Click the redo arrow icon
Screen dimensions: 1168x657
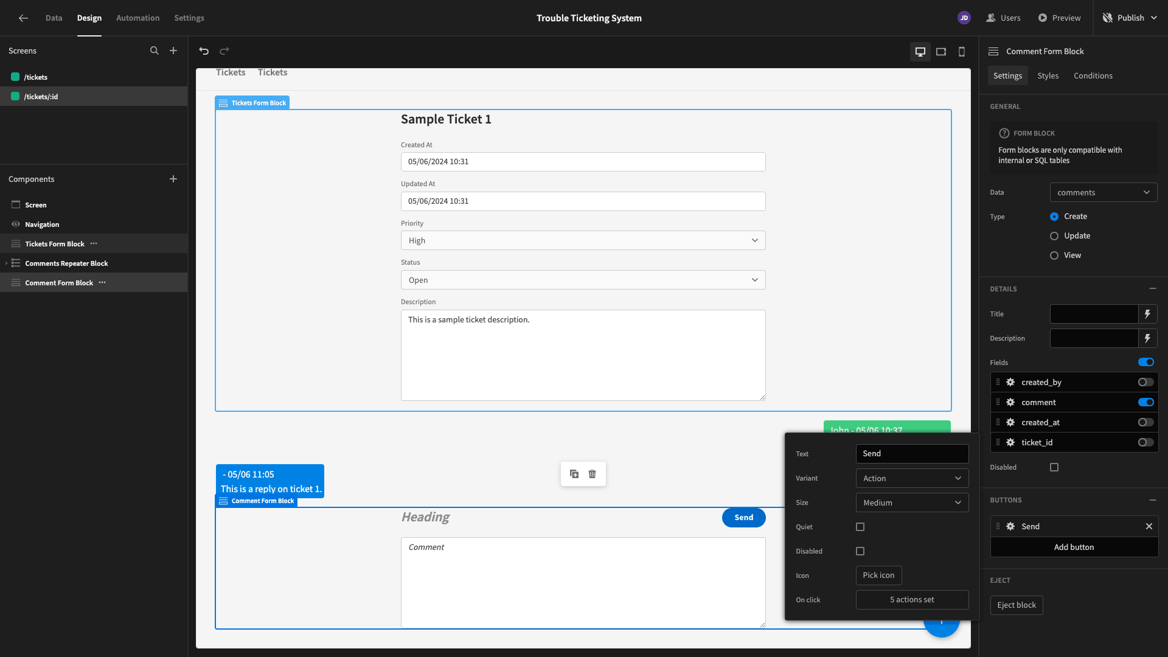click(224, 51)
